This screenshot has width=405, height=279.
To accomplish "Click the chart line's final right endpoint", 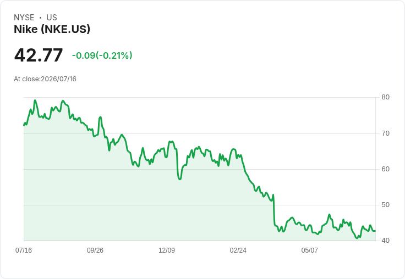I will pyautogui.click(x=375, y=231).
